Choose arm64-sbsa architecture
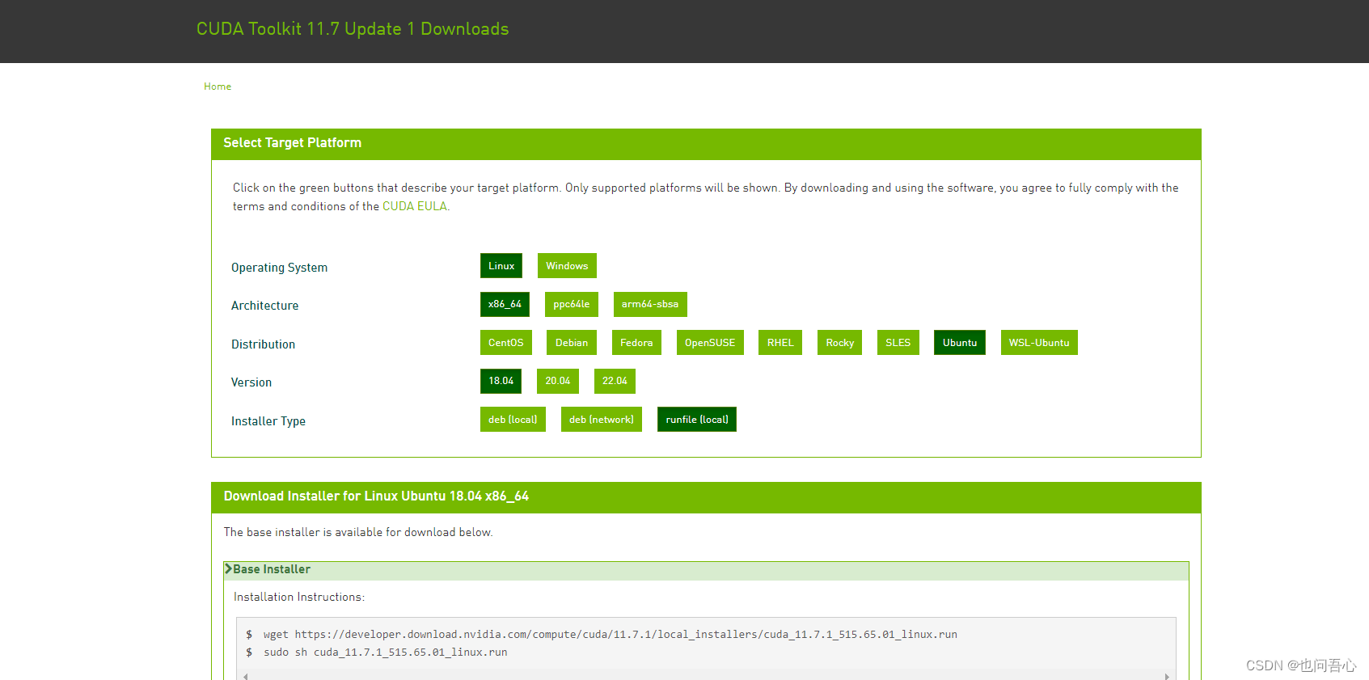The height and width of the screenshot is (680, 1369). pos(650,304)
